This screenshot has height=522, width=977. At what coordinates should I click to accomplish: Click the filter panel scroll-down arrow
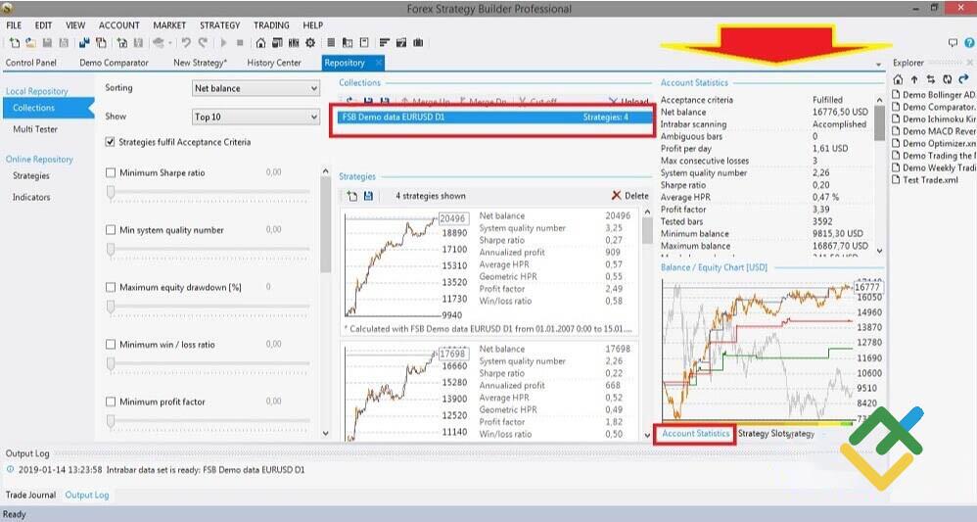click(326, 433)
